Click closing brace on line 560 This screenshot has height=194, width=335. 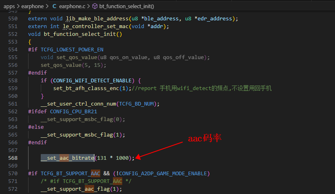click(x=42, y=96)
